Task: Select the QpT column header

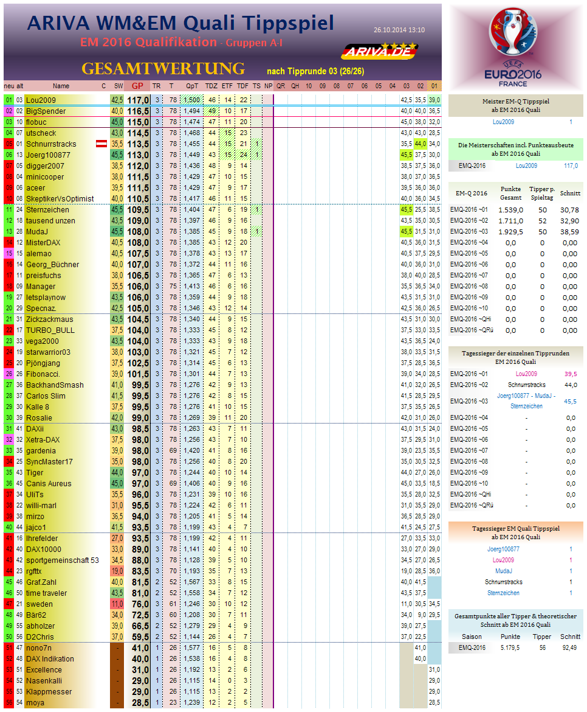Action: [x=192, y=86]
